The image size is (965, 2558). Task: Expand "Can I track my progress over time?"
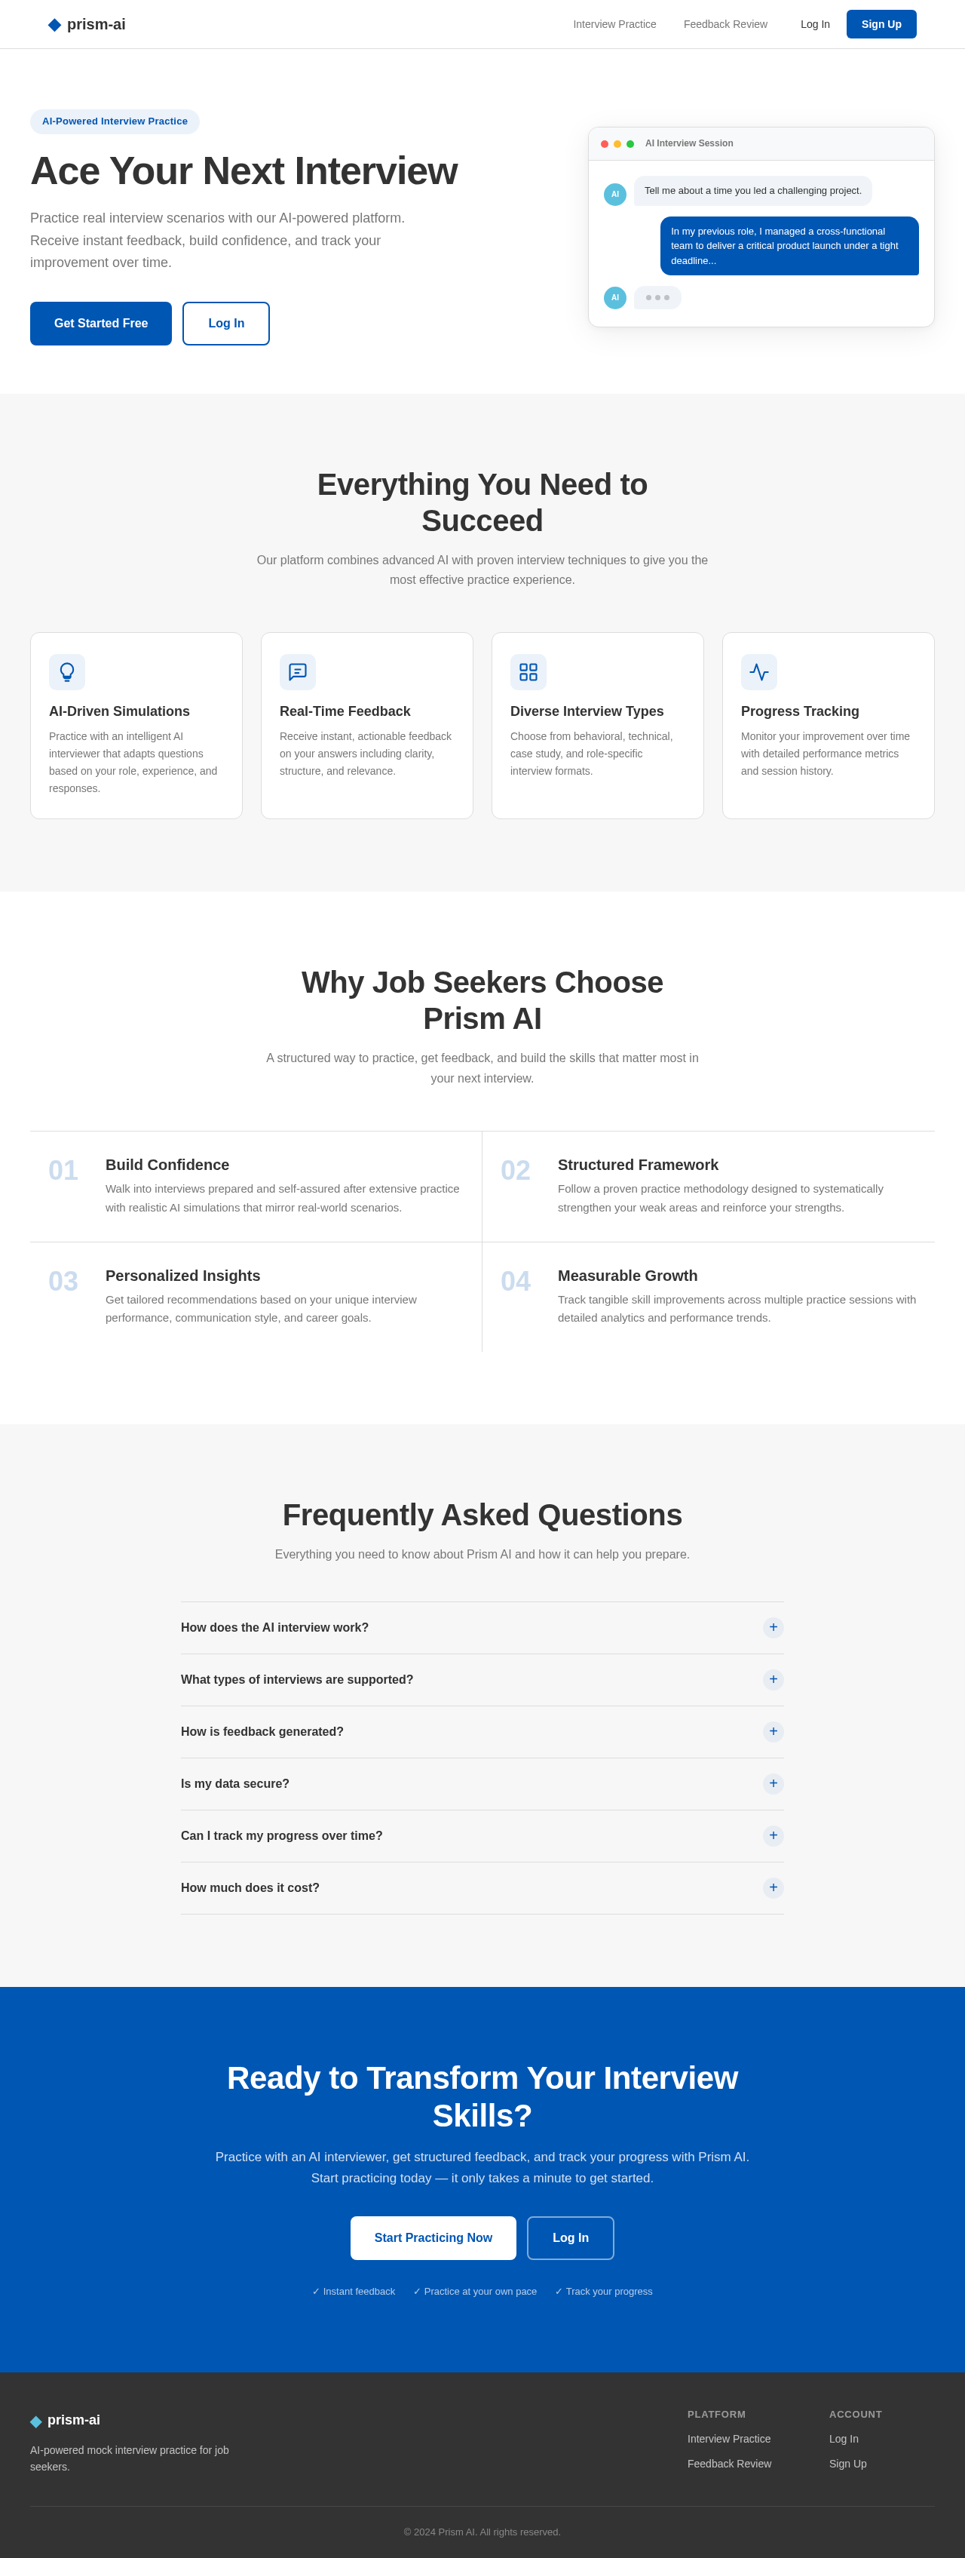(482, 1836)
